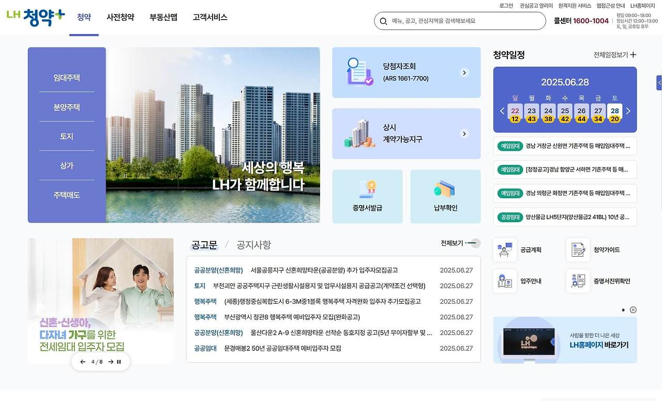
Task: Open 원격지원 서비스 link
Action: pos(575,6)
